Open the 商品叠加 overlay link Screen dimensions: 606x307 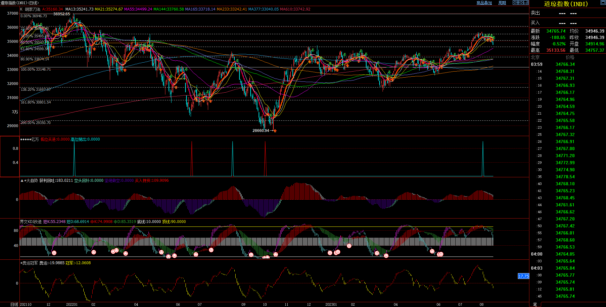pos(484,3)
